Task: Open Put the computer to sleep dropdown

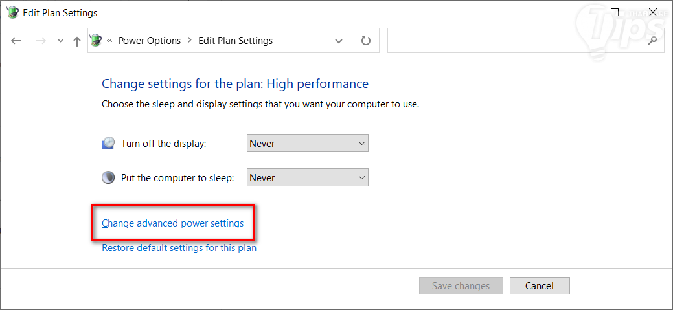Action: pos(308,177)
